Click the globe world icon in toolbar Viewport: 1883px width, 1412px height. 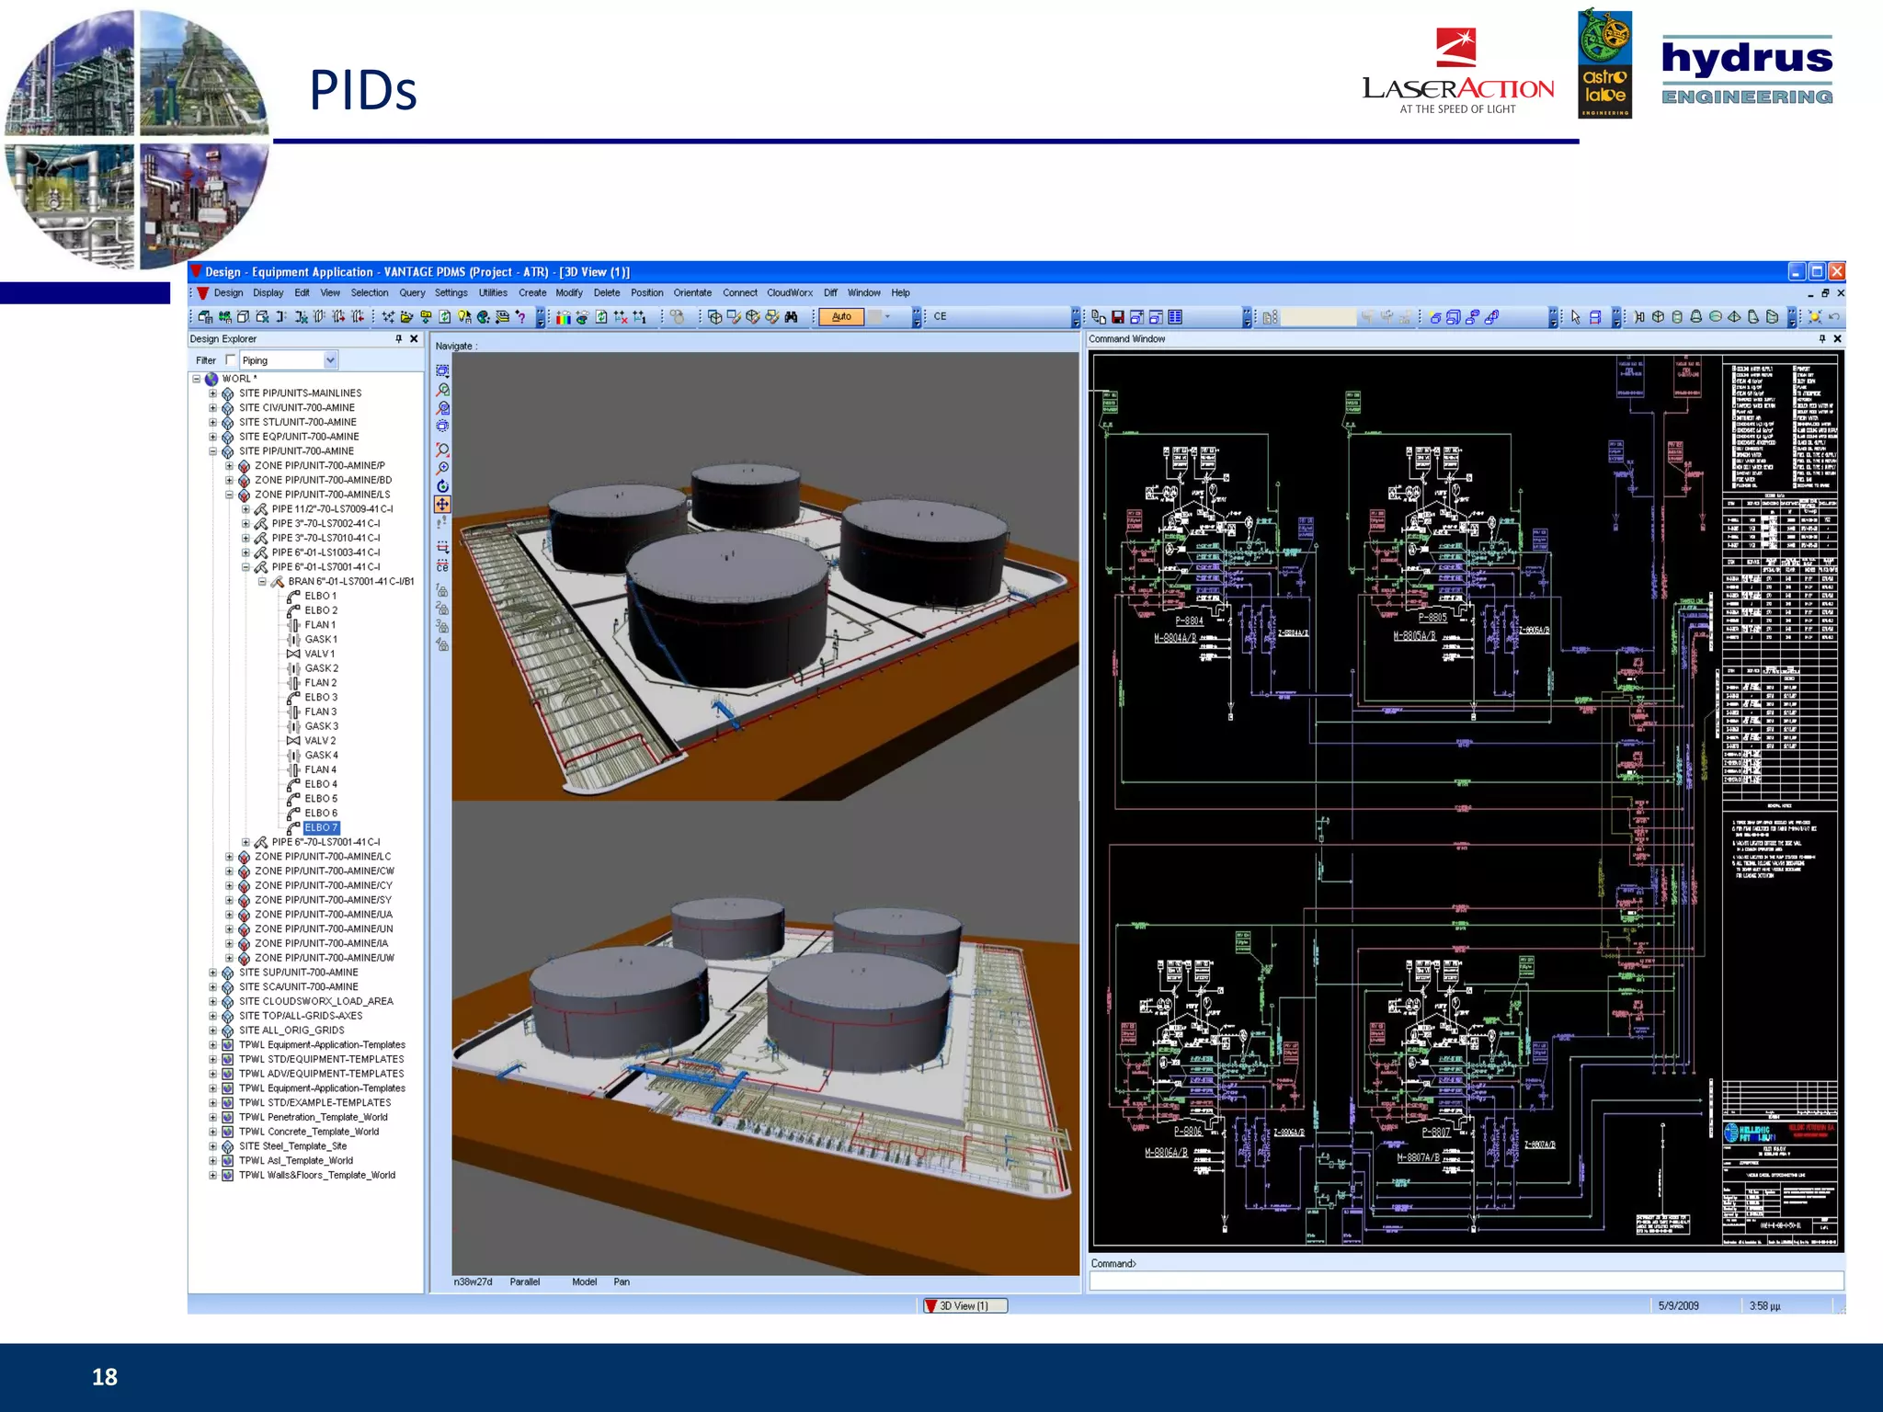click(x=484, y=317)
